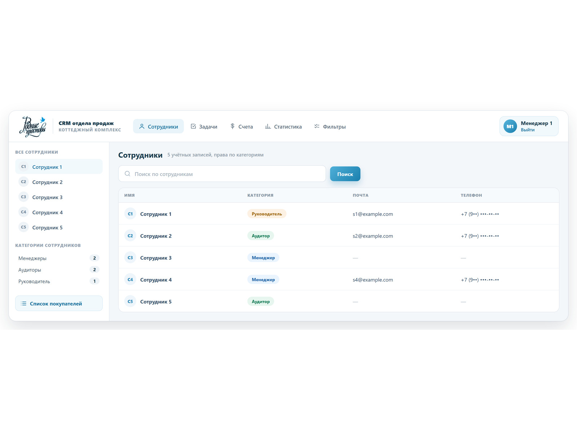Screen dimensions: 577x432
Task: Select Сотрудник 2 in the sidebar
Action: pyautogui.click(x=59, y=182)
